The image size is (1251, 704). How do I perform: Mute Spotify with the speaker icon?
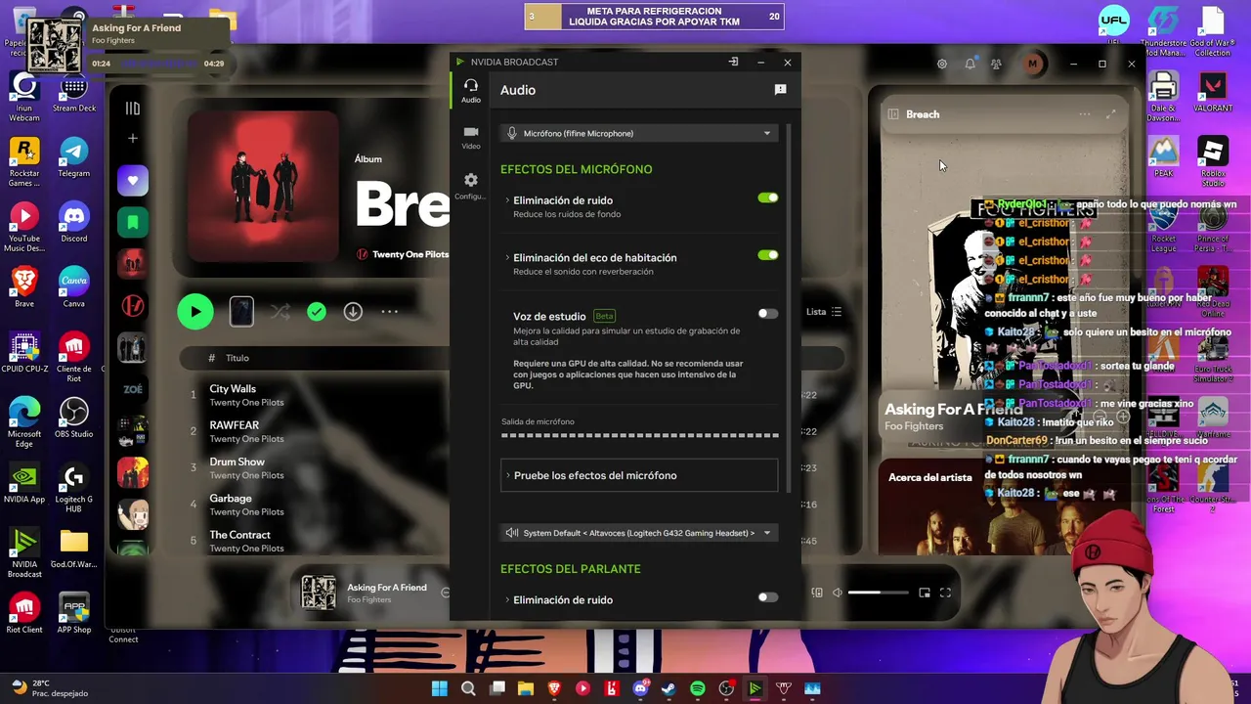[838, 593]
